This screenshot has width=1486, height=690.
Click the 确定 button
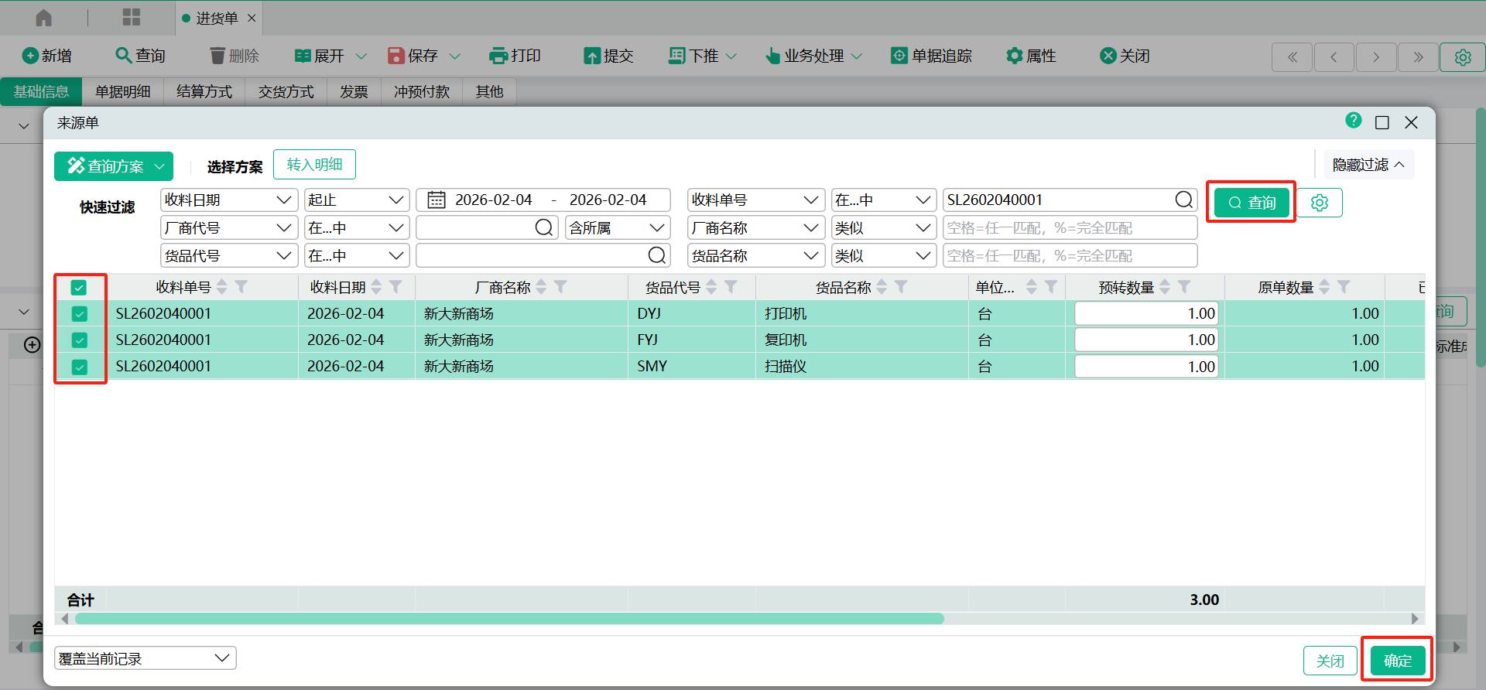tap(1397, 661)
